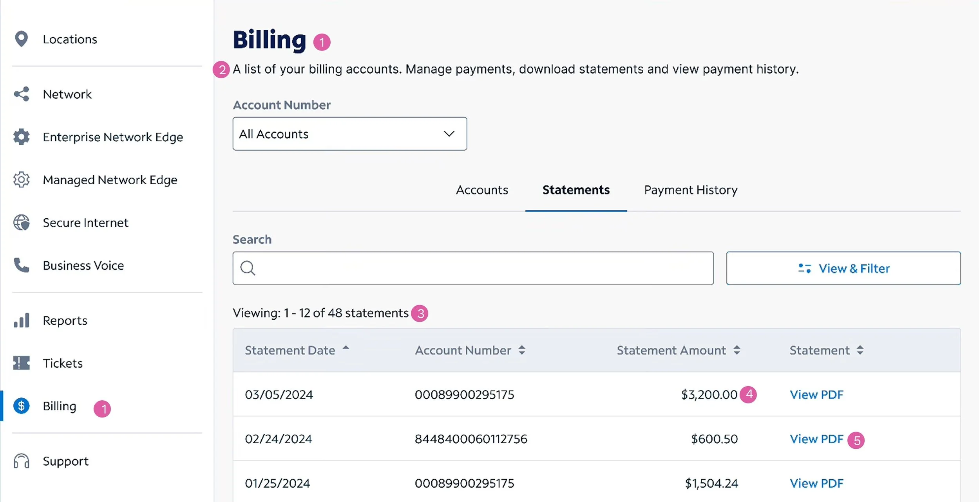Click the magnifying glass in the search bar
Screen dimensions: 979x502
248,268
